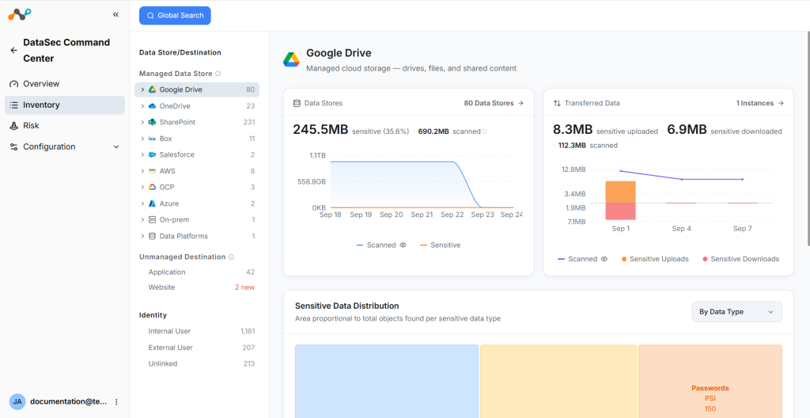Click the info icon next to Managed Data Store
This screenshot has width=810, height=418.
point(218,74)
